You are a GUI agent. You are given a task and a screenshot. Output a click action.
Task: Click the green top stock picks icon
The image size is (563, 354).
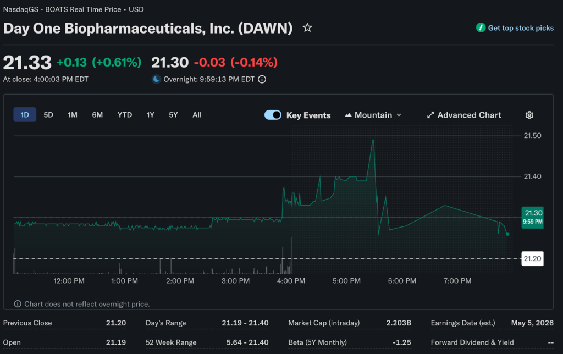481,27
